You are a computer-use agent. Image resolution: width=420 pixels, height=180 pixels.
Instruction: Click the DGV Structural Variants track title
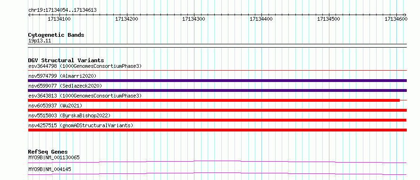pos(66,60)
